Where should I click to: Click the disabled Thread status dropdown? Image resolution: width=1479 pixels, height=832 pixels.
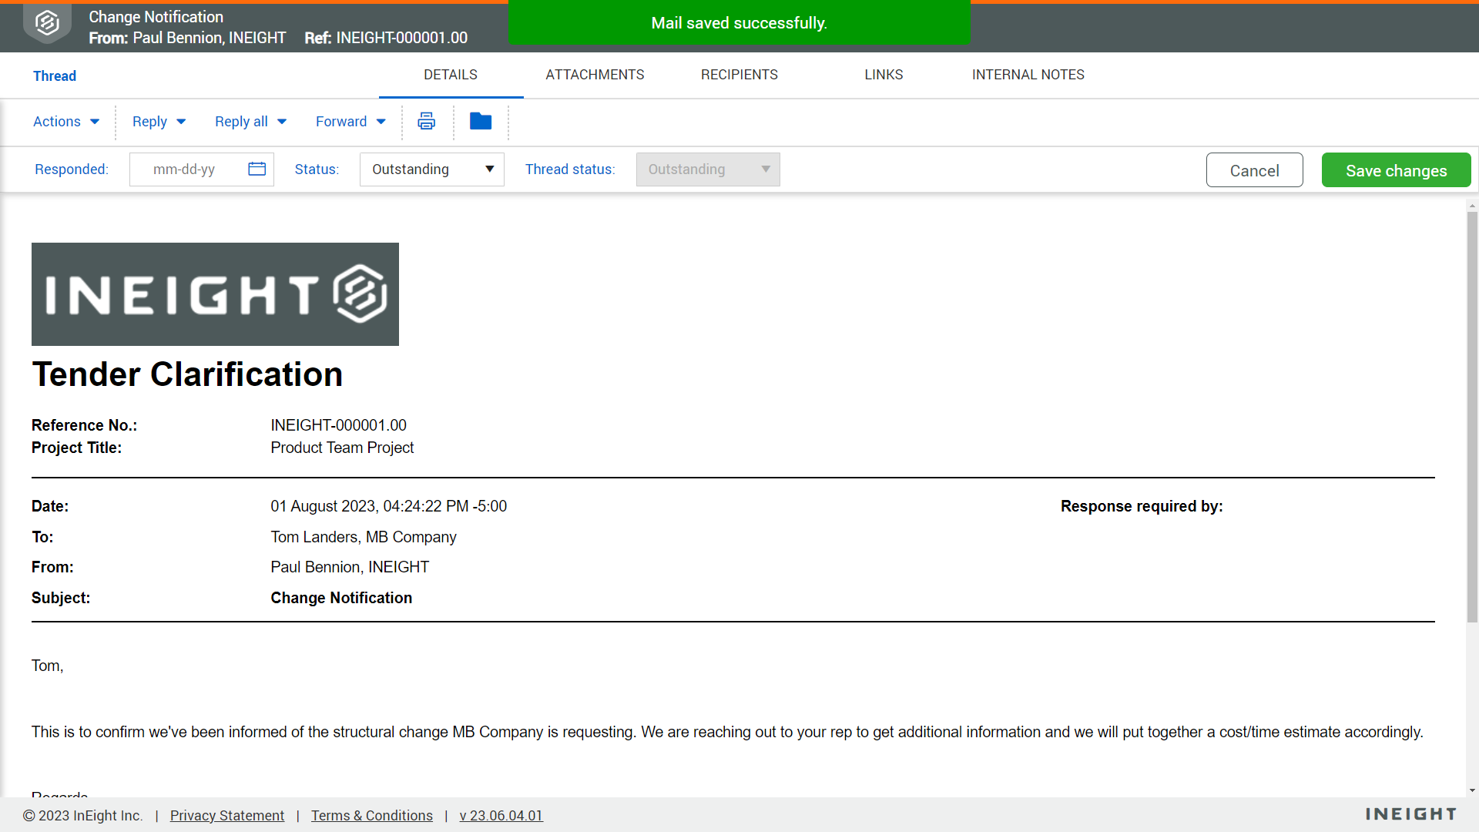[708, 169]
